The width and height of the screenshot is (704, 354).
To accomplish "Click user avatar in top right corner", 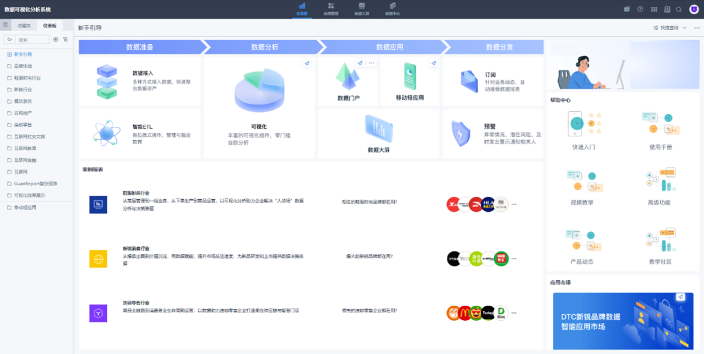I will (x=693, y=9).
